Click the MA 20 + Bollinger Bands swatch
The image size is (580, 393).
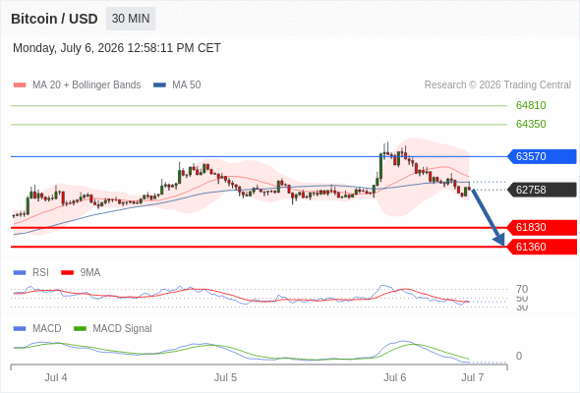[x=20, y=85]
